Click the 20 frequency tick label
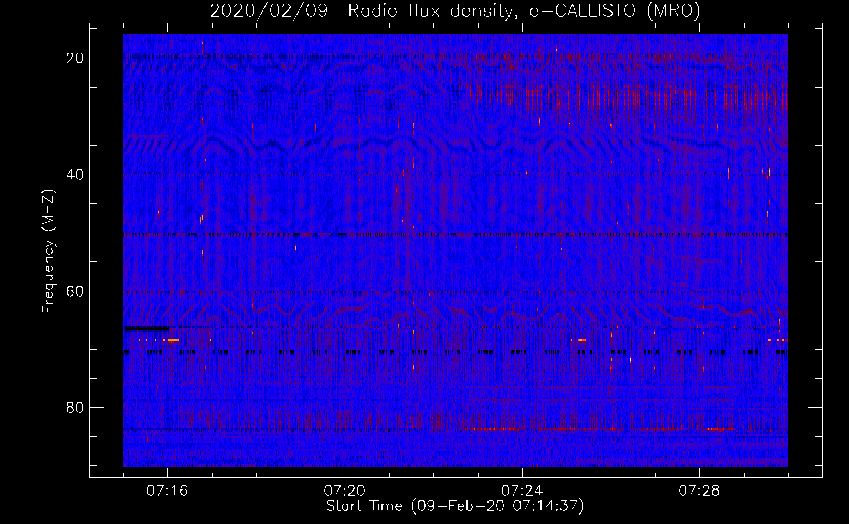The image size is (849, 524). point(75,58)
